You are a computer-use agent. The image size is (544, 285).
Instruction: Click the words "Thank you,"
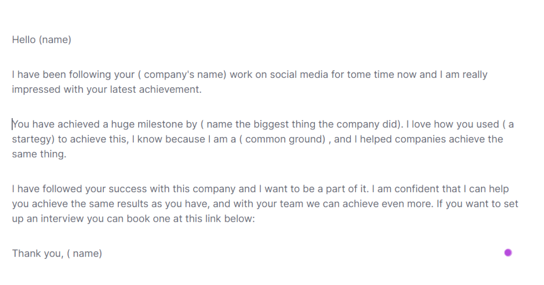[x=37, y=254]
